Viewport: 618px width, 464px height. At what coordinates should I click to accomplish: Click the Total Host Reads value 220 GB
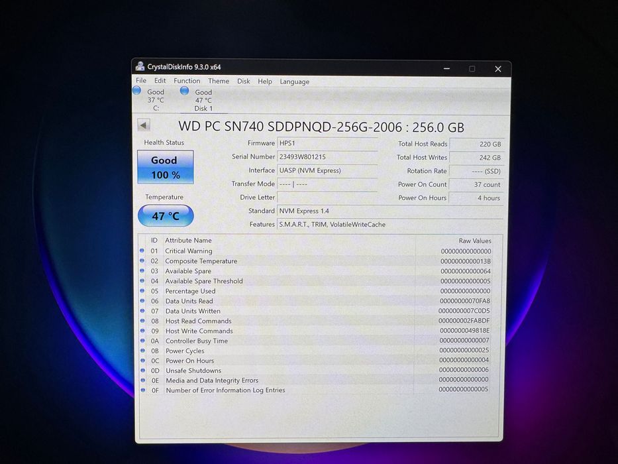pyautogui.click(x=476, y=144)
